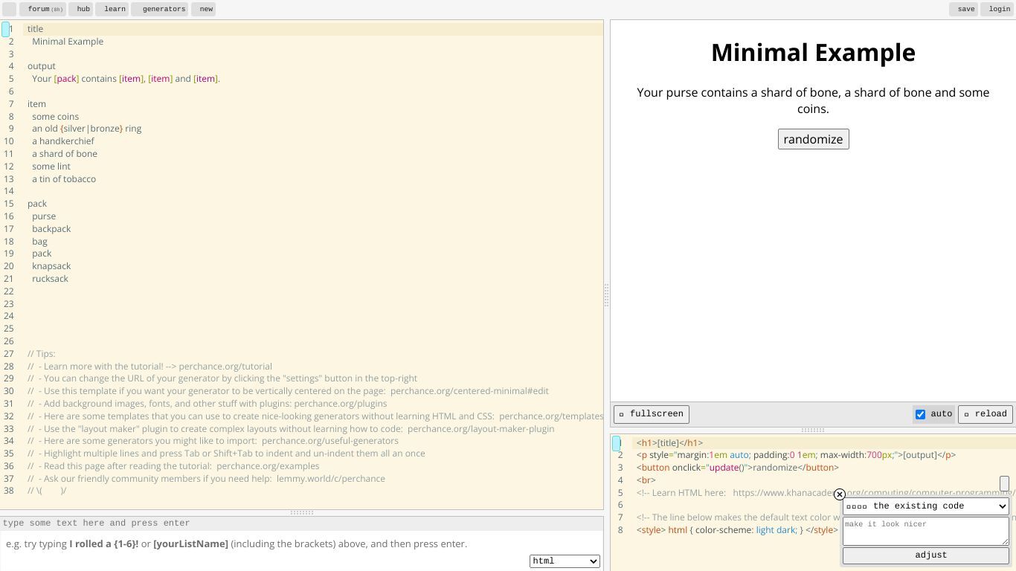This screenshot has width=1016, height=571.
Task: Click the perchance.org/examples comment line
Action: pyautogui.click(x=173, y=466)
